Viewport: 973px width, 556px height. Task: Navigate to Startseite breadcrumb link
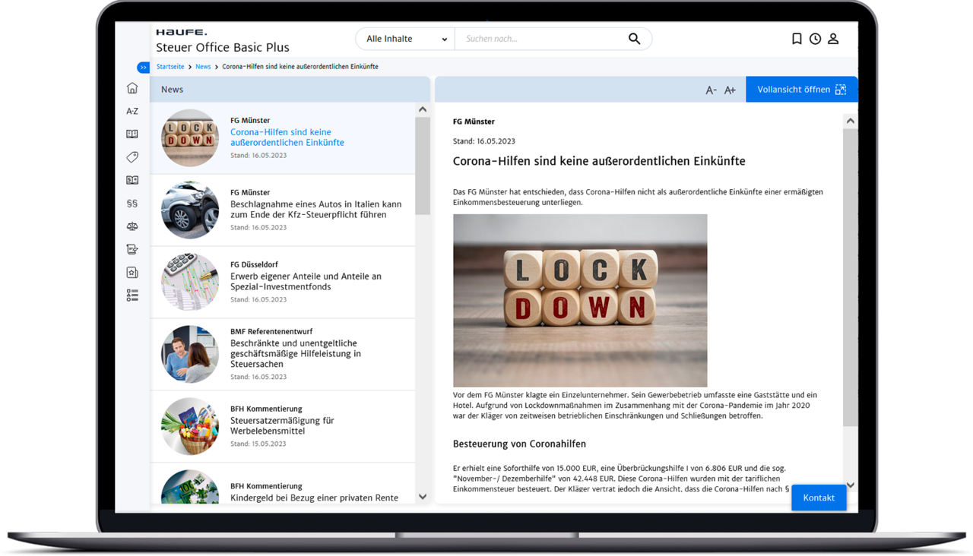170,67
